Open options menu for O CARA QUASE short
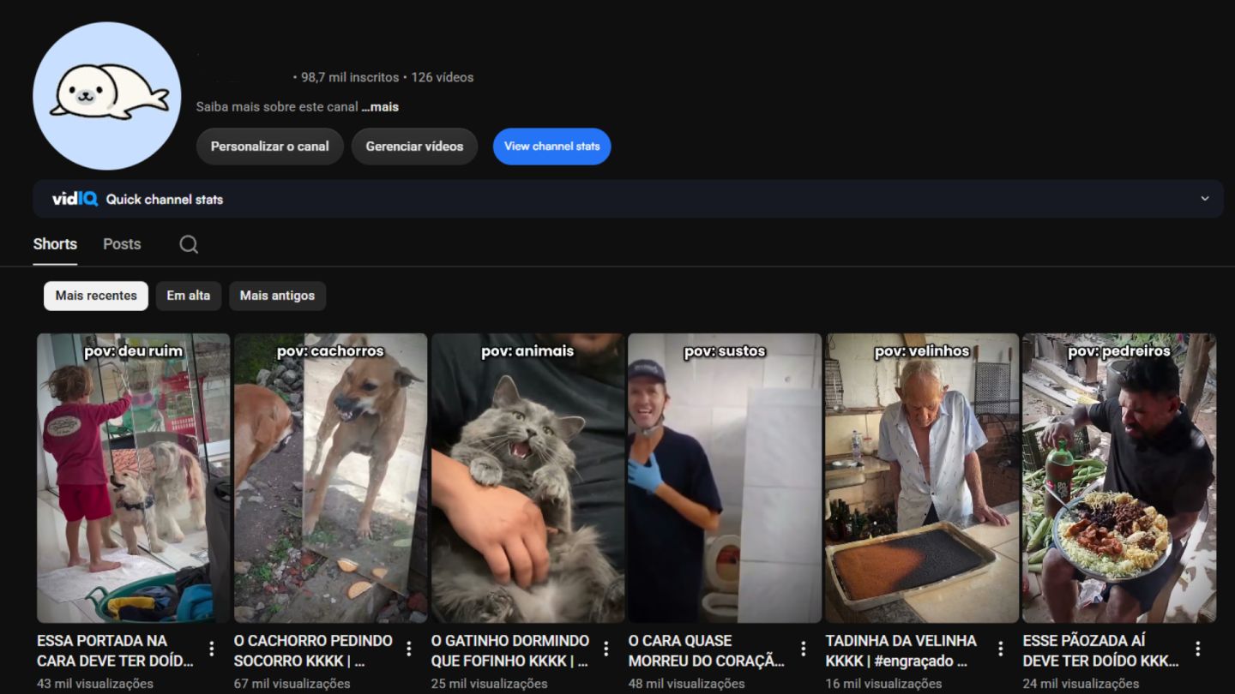Viewport: 1235px width, 694px height. point(804,649)
